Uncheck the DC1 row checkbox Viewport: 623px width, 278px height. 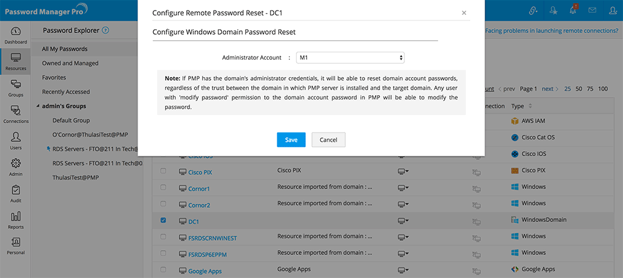[x=163, y=220]
